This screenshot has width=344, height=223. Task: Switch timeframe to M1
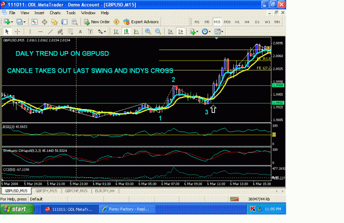tap(197, 22)
